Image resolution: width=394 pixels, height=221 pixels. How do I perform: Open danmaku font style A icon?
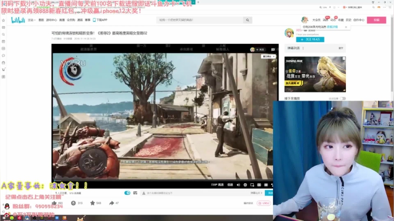coord(144,193)
